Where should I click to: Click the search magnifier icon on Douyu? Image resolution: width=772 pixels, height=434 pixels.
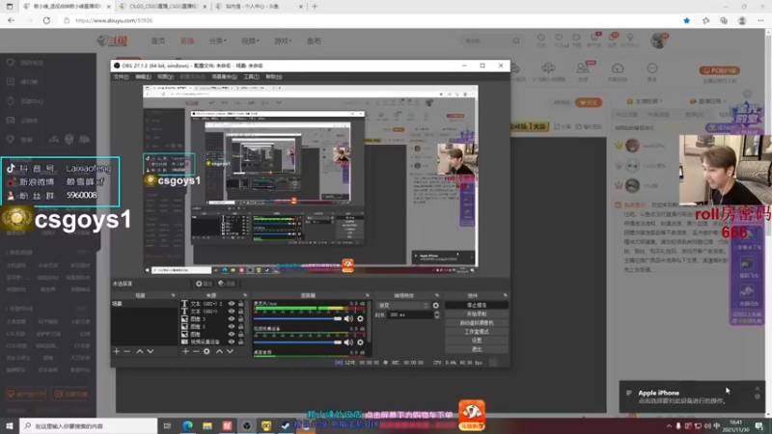516,41
